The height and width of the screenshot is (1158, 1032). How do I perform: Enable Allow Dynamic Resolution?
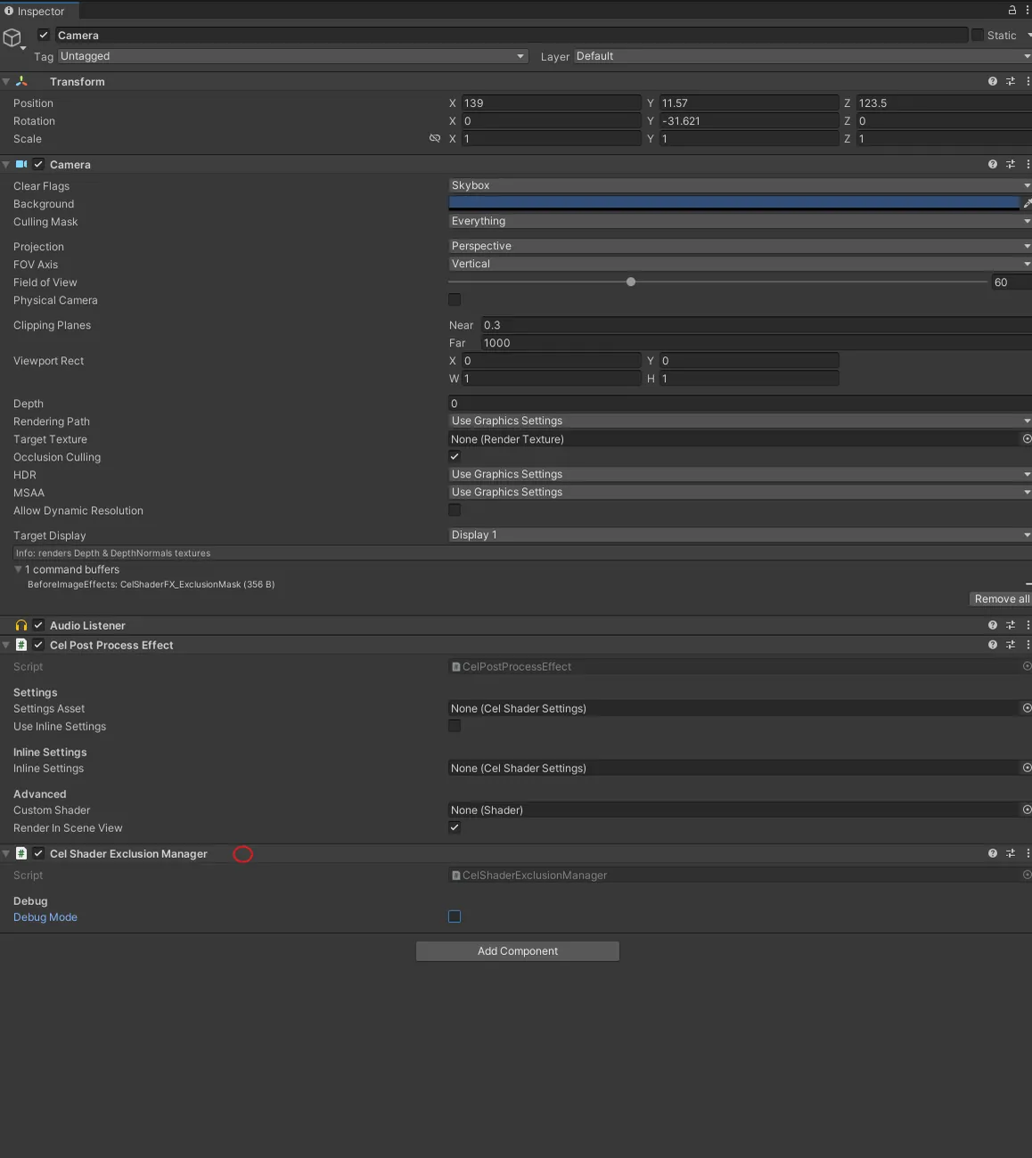(x=455, y=510)
